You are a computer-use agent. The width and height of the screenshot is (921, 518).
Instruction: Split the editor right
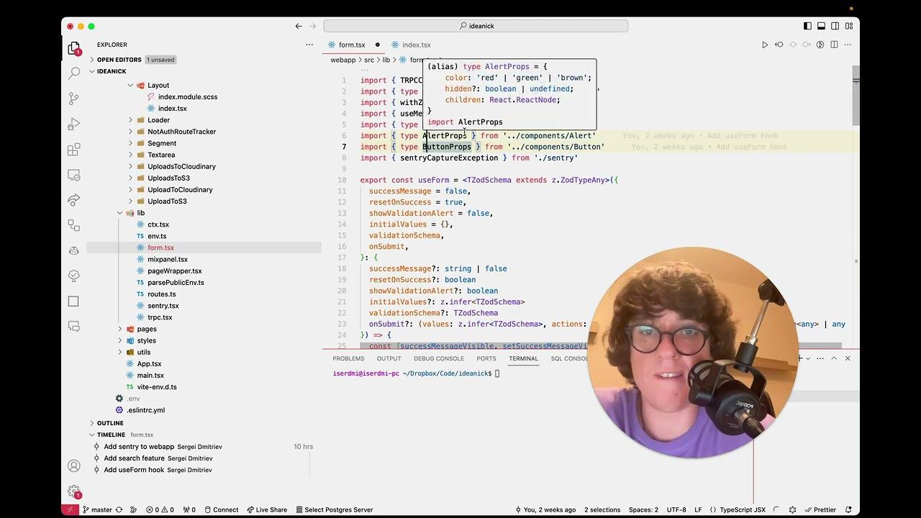835,45
